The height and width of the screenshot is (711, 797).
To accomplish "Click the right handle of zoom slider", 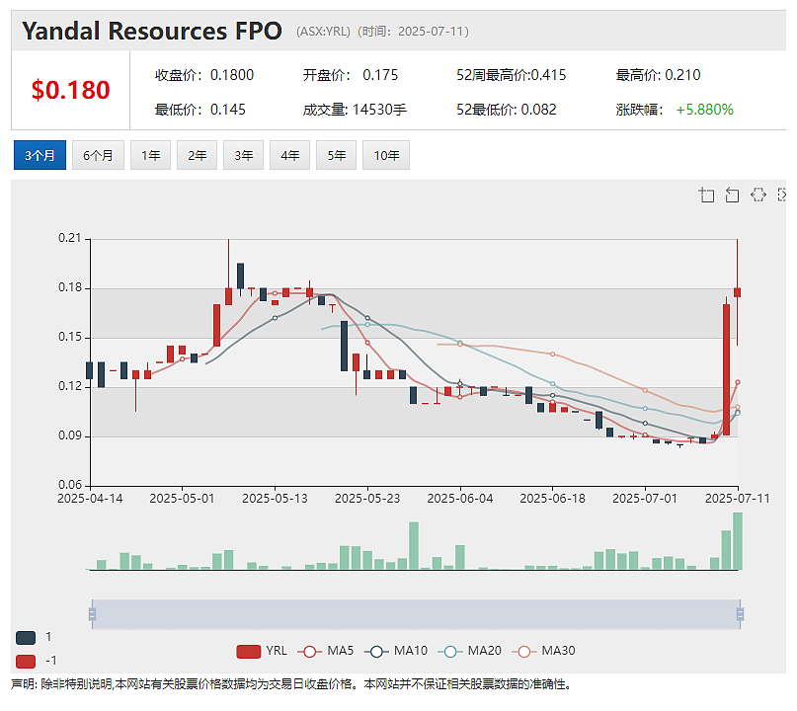I will [x=740, y=614].
